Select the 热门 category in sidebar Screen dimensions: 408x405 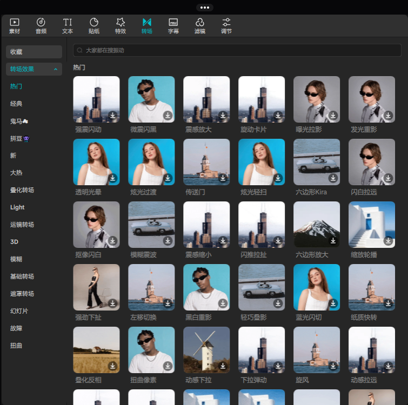tap(16, 86)
